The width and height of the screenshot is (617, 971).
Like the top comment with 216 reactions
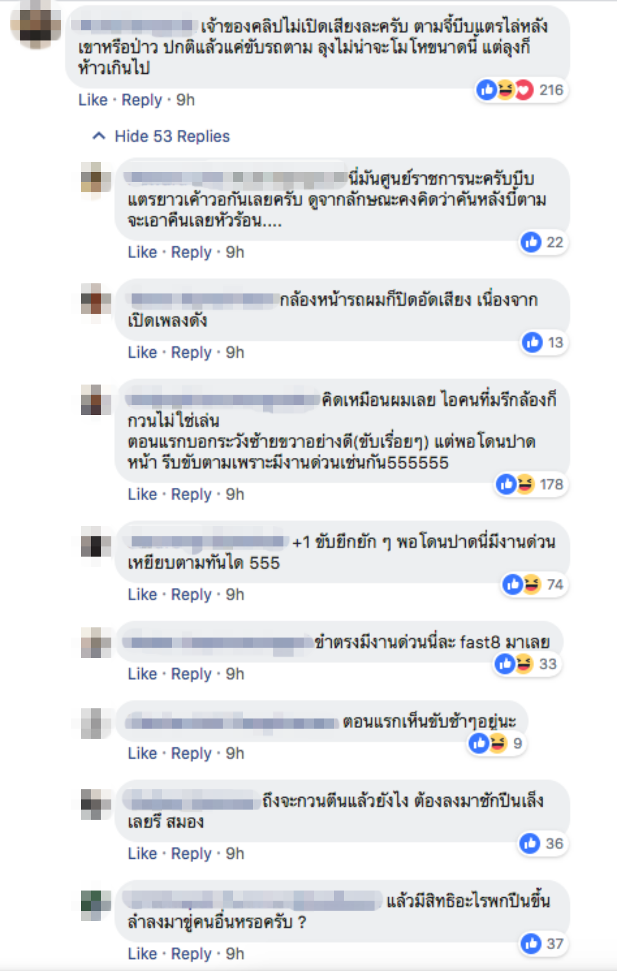93,100
